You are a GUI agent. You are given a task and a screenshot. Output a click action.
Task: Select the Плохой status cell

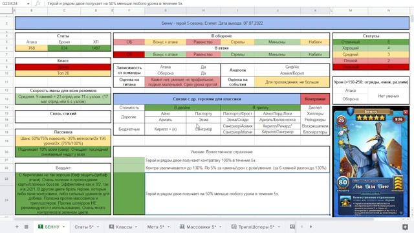[351, 60]
